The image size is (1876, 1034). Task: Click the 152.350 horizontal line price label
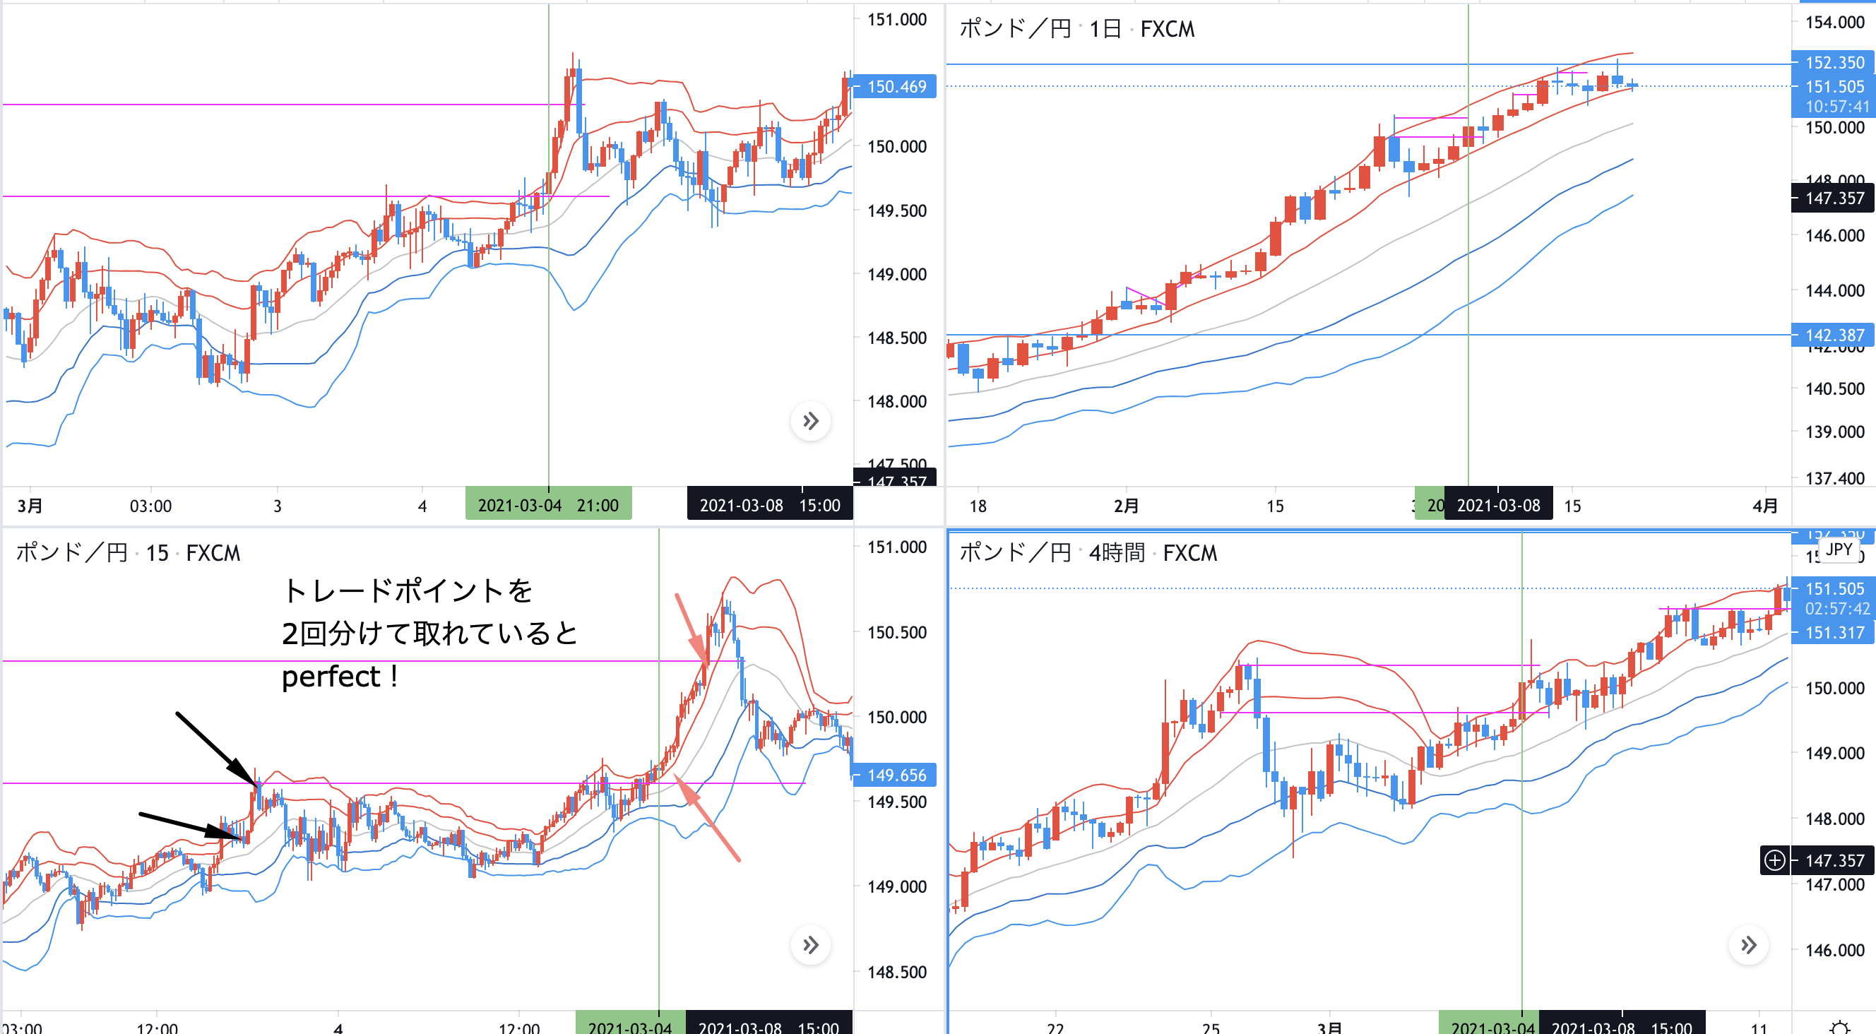1834,63
